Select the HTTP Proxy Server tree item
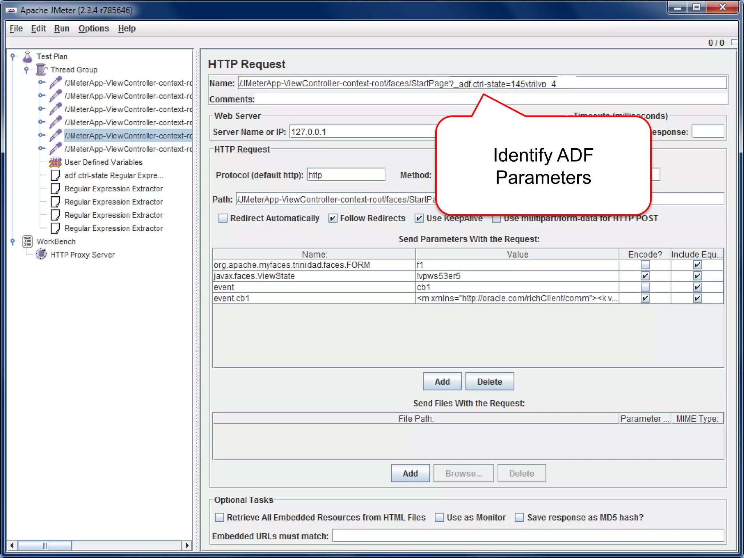This screenshot has width=744, height=558. [83, 255]
